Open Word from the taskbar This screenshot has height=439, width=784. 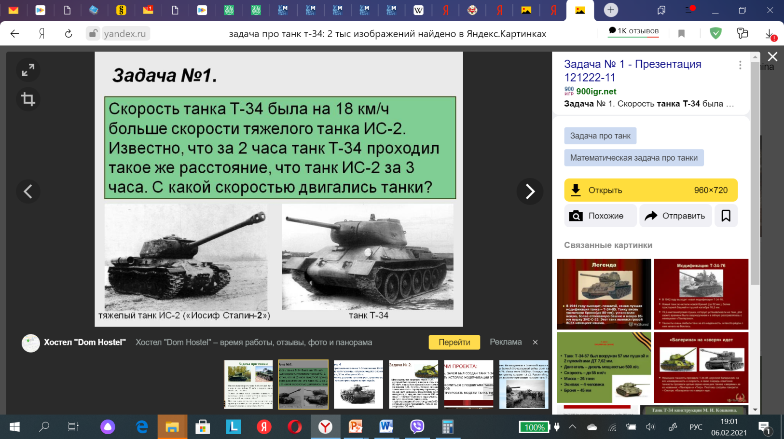coord(386,427)
